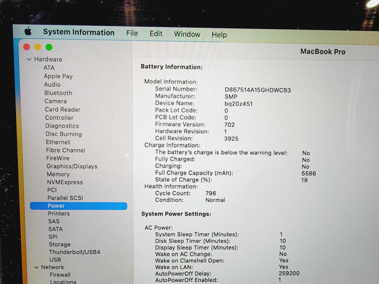
Task: Select Thunderbolt/USB4 in sidebar
Action: (75, 252)
